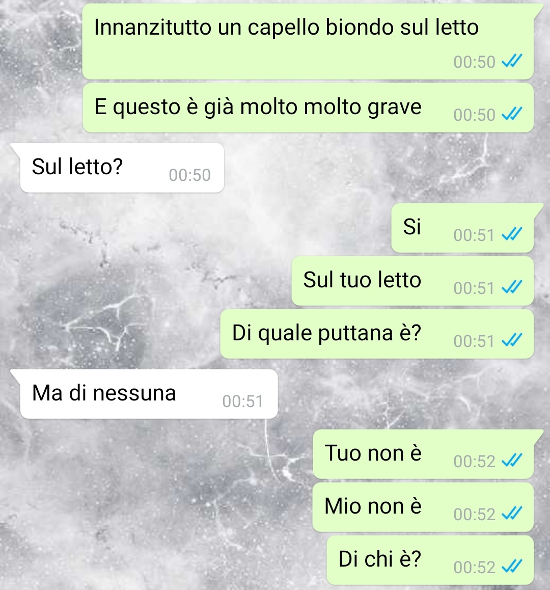Tap the read ticks next to 'Si' message
This screenshot has height=590, width=550.
512,234
